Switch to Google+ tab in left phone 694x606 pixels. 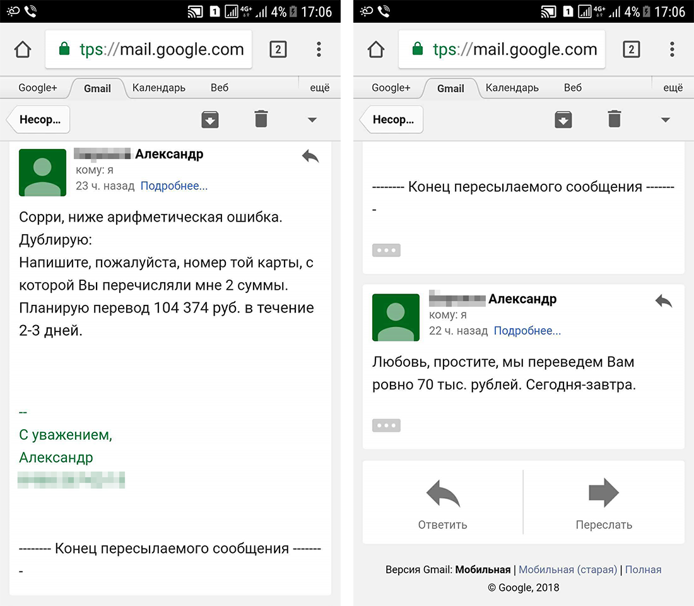[38, 88]
